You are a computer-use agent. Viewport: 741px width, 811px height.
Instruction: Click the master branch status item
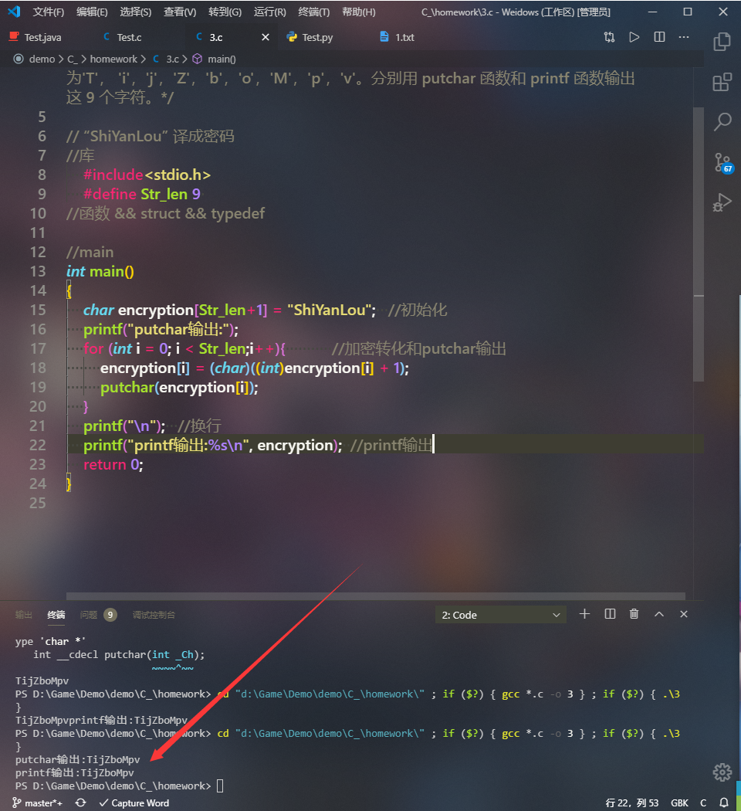click(37, 803)
